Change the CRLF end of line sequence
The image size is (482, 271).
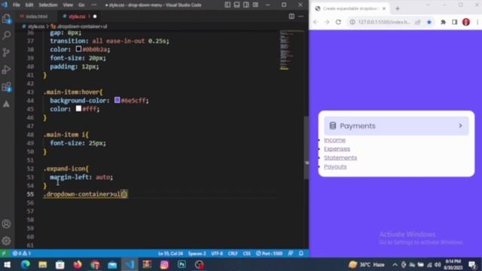pyautogui.click(x=233, y=254)
